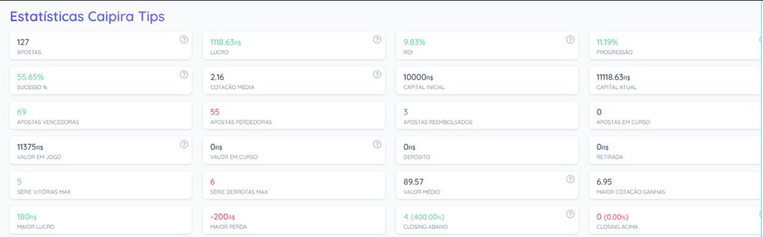Select the Capital Atual value 11118.63R$
The height and width of the screenshot is (237, 763).
pos(614,77)
